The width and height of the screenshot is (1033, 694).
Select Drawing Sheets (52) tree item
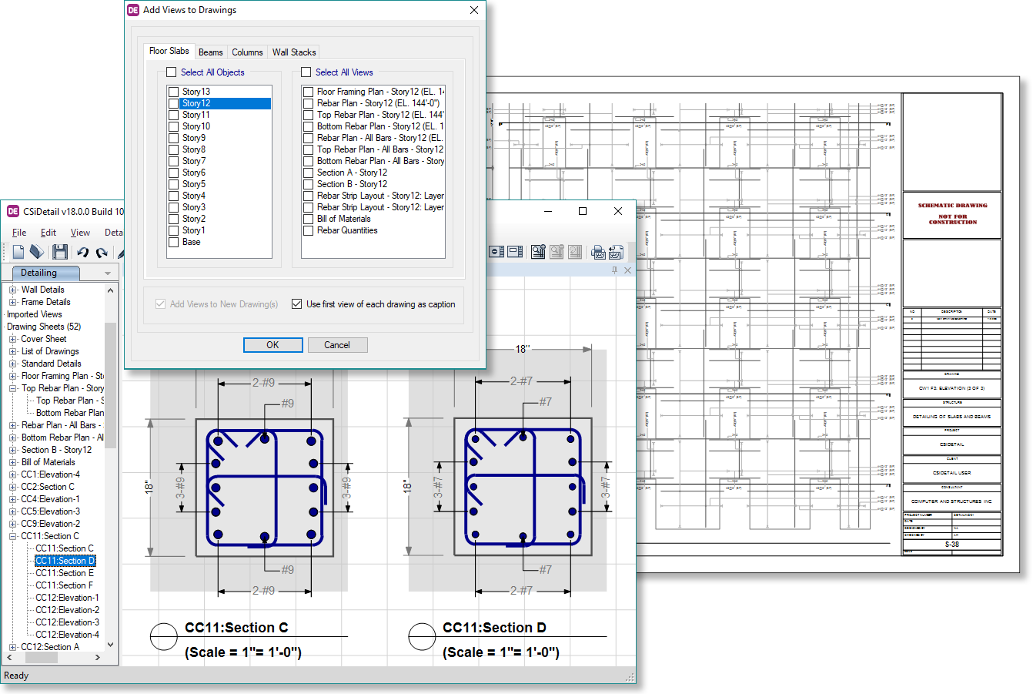coord(44,327)
